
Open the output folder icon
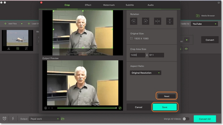[x=63, y=119]
